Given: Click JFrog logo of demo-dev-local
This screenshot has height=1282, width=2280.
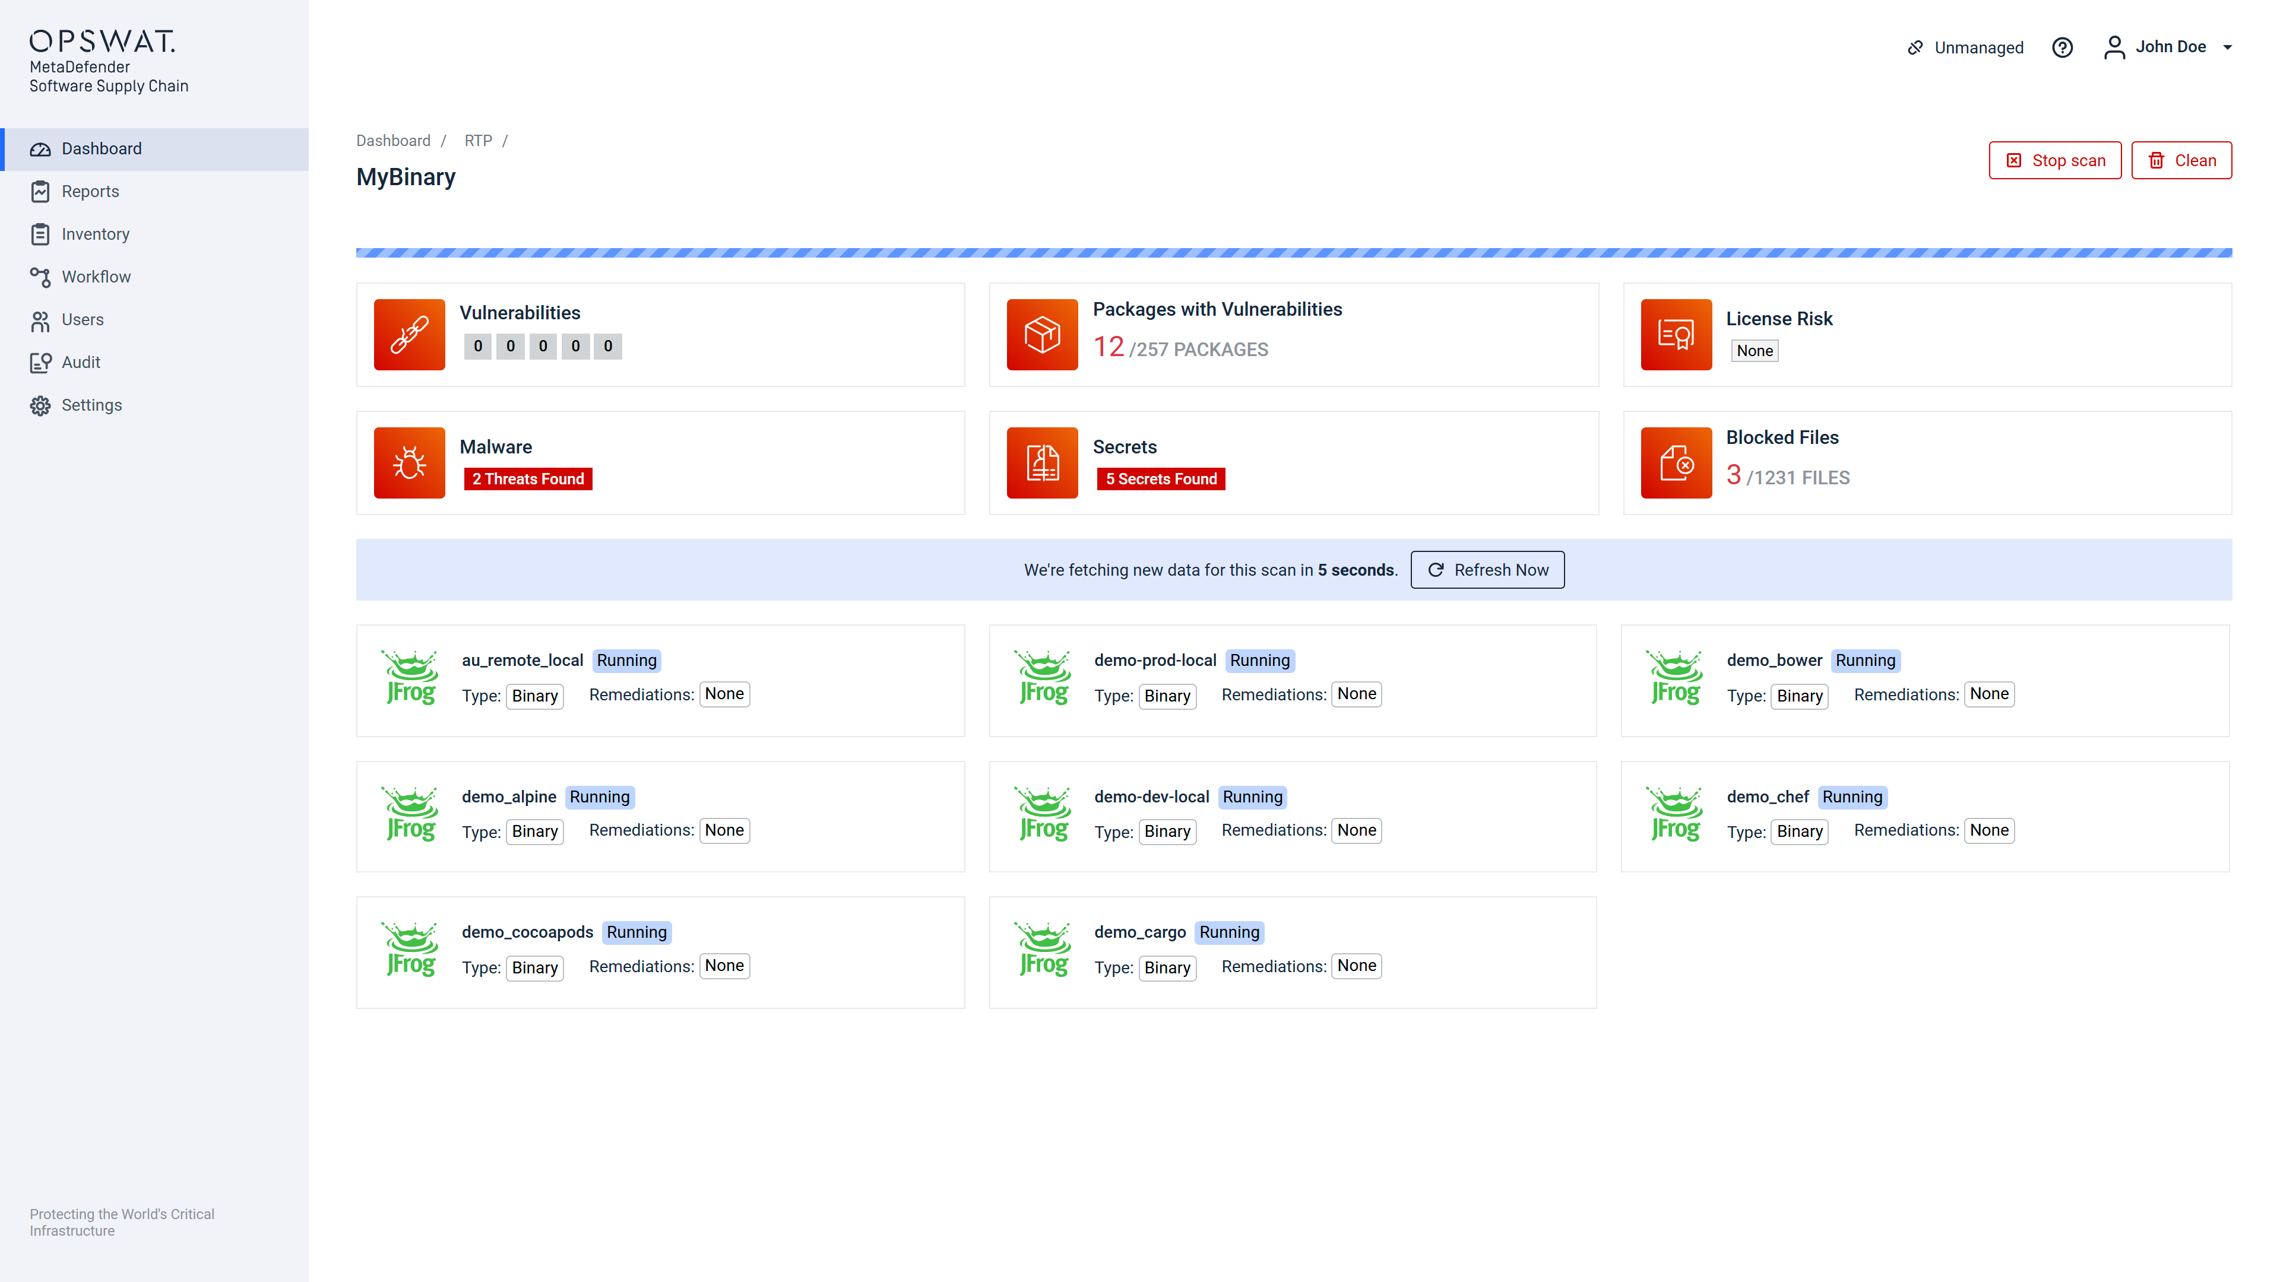Looking at the screenshot, I should coord(1044,814).
